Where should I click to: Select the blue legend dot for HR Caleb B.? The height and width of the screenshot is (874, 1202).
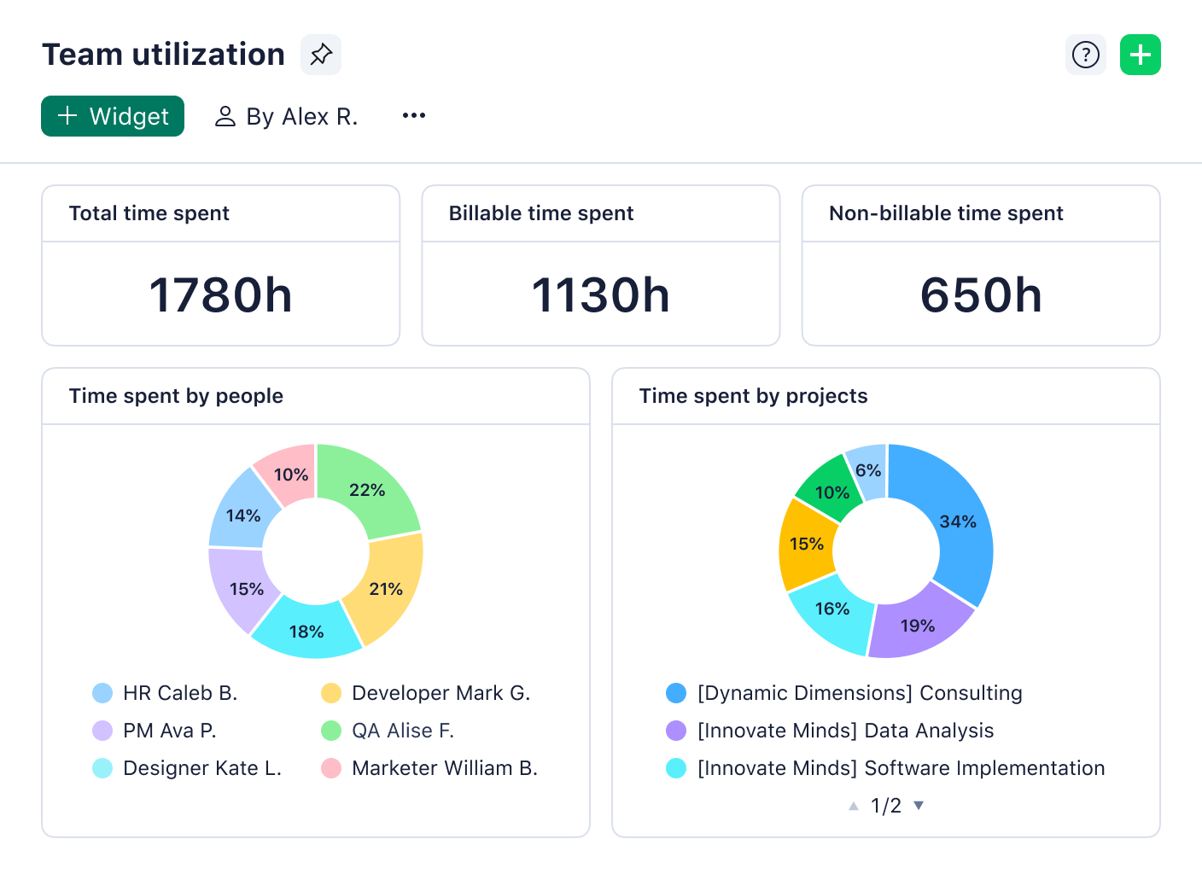tap(102, 693)
